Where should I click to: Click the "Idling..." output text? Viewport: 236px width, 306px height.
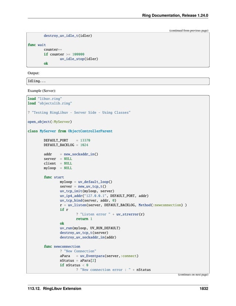tap(37, 81)
